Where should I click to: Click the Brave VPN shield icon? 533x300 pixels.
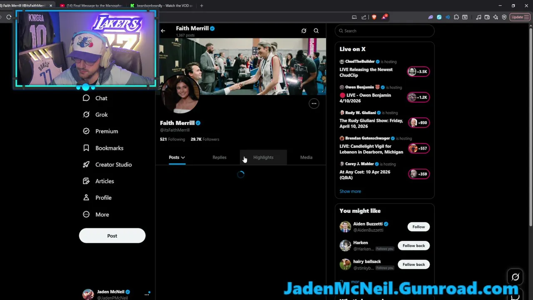point(504,17)
